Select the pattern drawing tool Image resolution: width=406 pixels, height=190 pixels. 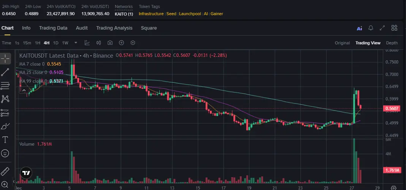5,99
